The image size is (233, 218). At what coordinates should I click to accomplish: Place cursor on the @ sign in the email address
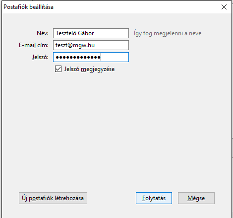(x=70, y=45)
